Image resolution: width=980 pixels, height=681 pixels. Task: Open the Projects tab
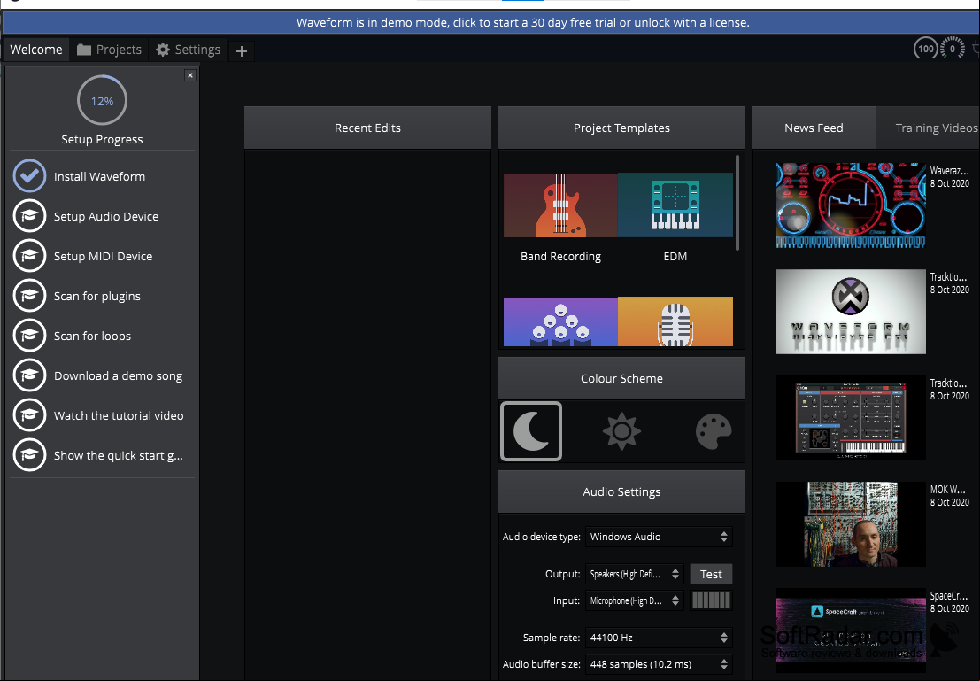tap(110, 50)
